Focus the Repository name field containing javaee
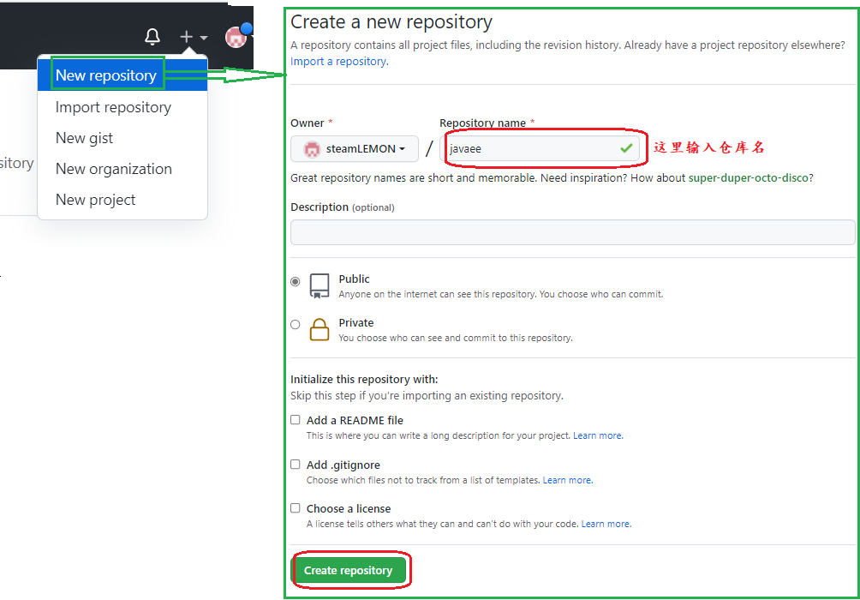The image size is (860, 600). click(x=540, y=149)
